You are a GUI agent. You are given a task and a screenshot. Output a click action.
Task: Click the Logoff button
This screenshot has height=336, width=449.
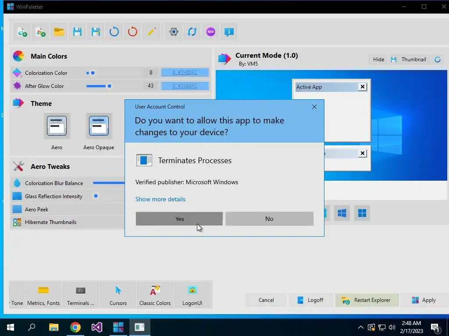click(311, 300)
